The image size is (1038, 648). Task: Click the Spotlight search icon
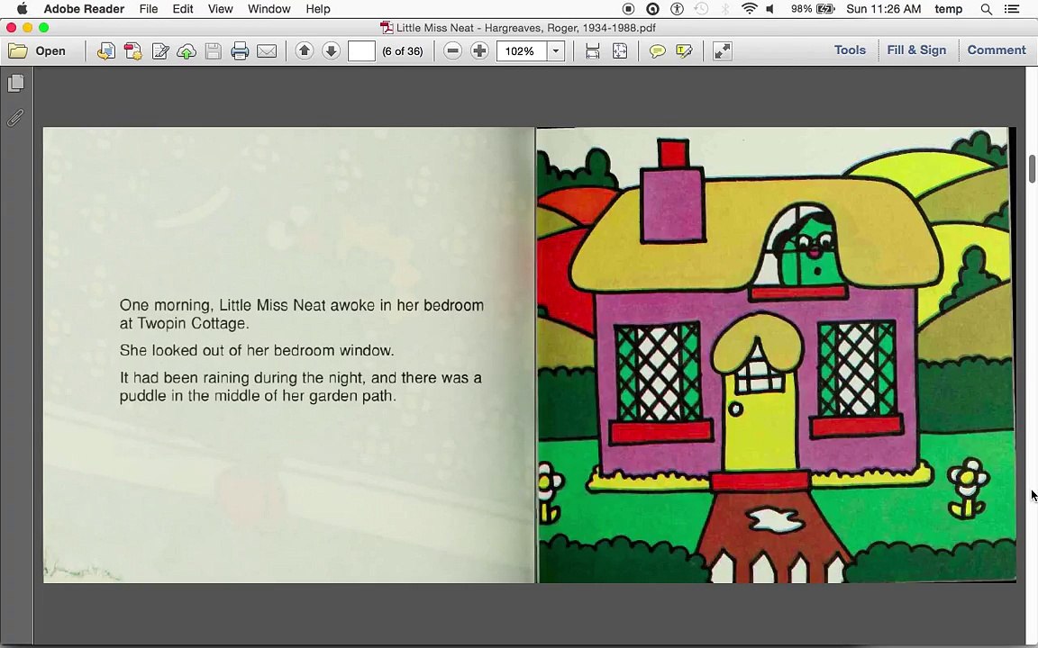coord(987,9)
